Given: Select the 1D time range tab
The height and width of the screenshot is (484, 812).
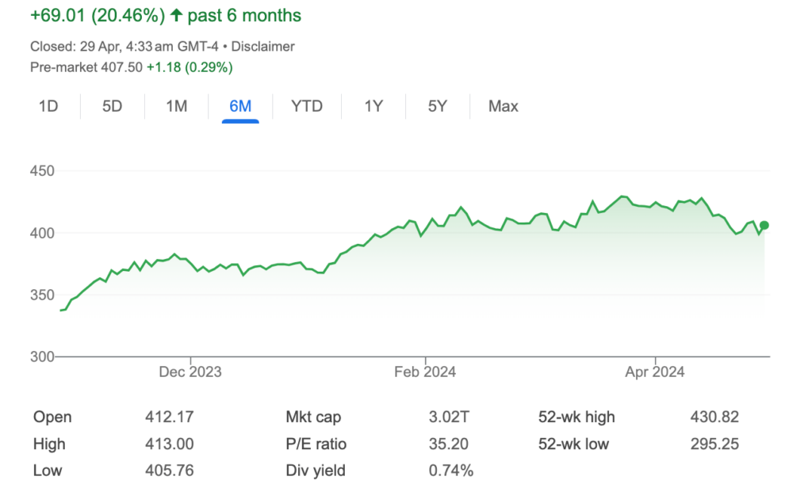Looking at the screenshot, I should (x=48, y=106).
